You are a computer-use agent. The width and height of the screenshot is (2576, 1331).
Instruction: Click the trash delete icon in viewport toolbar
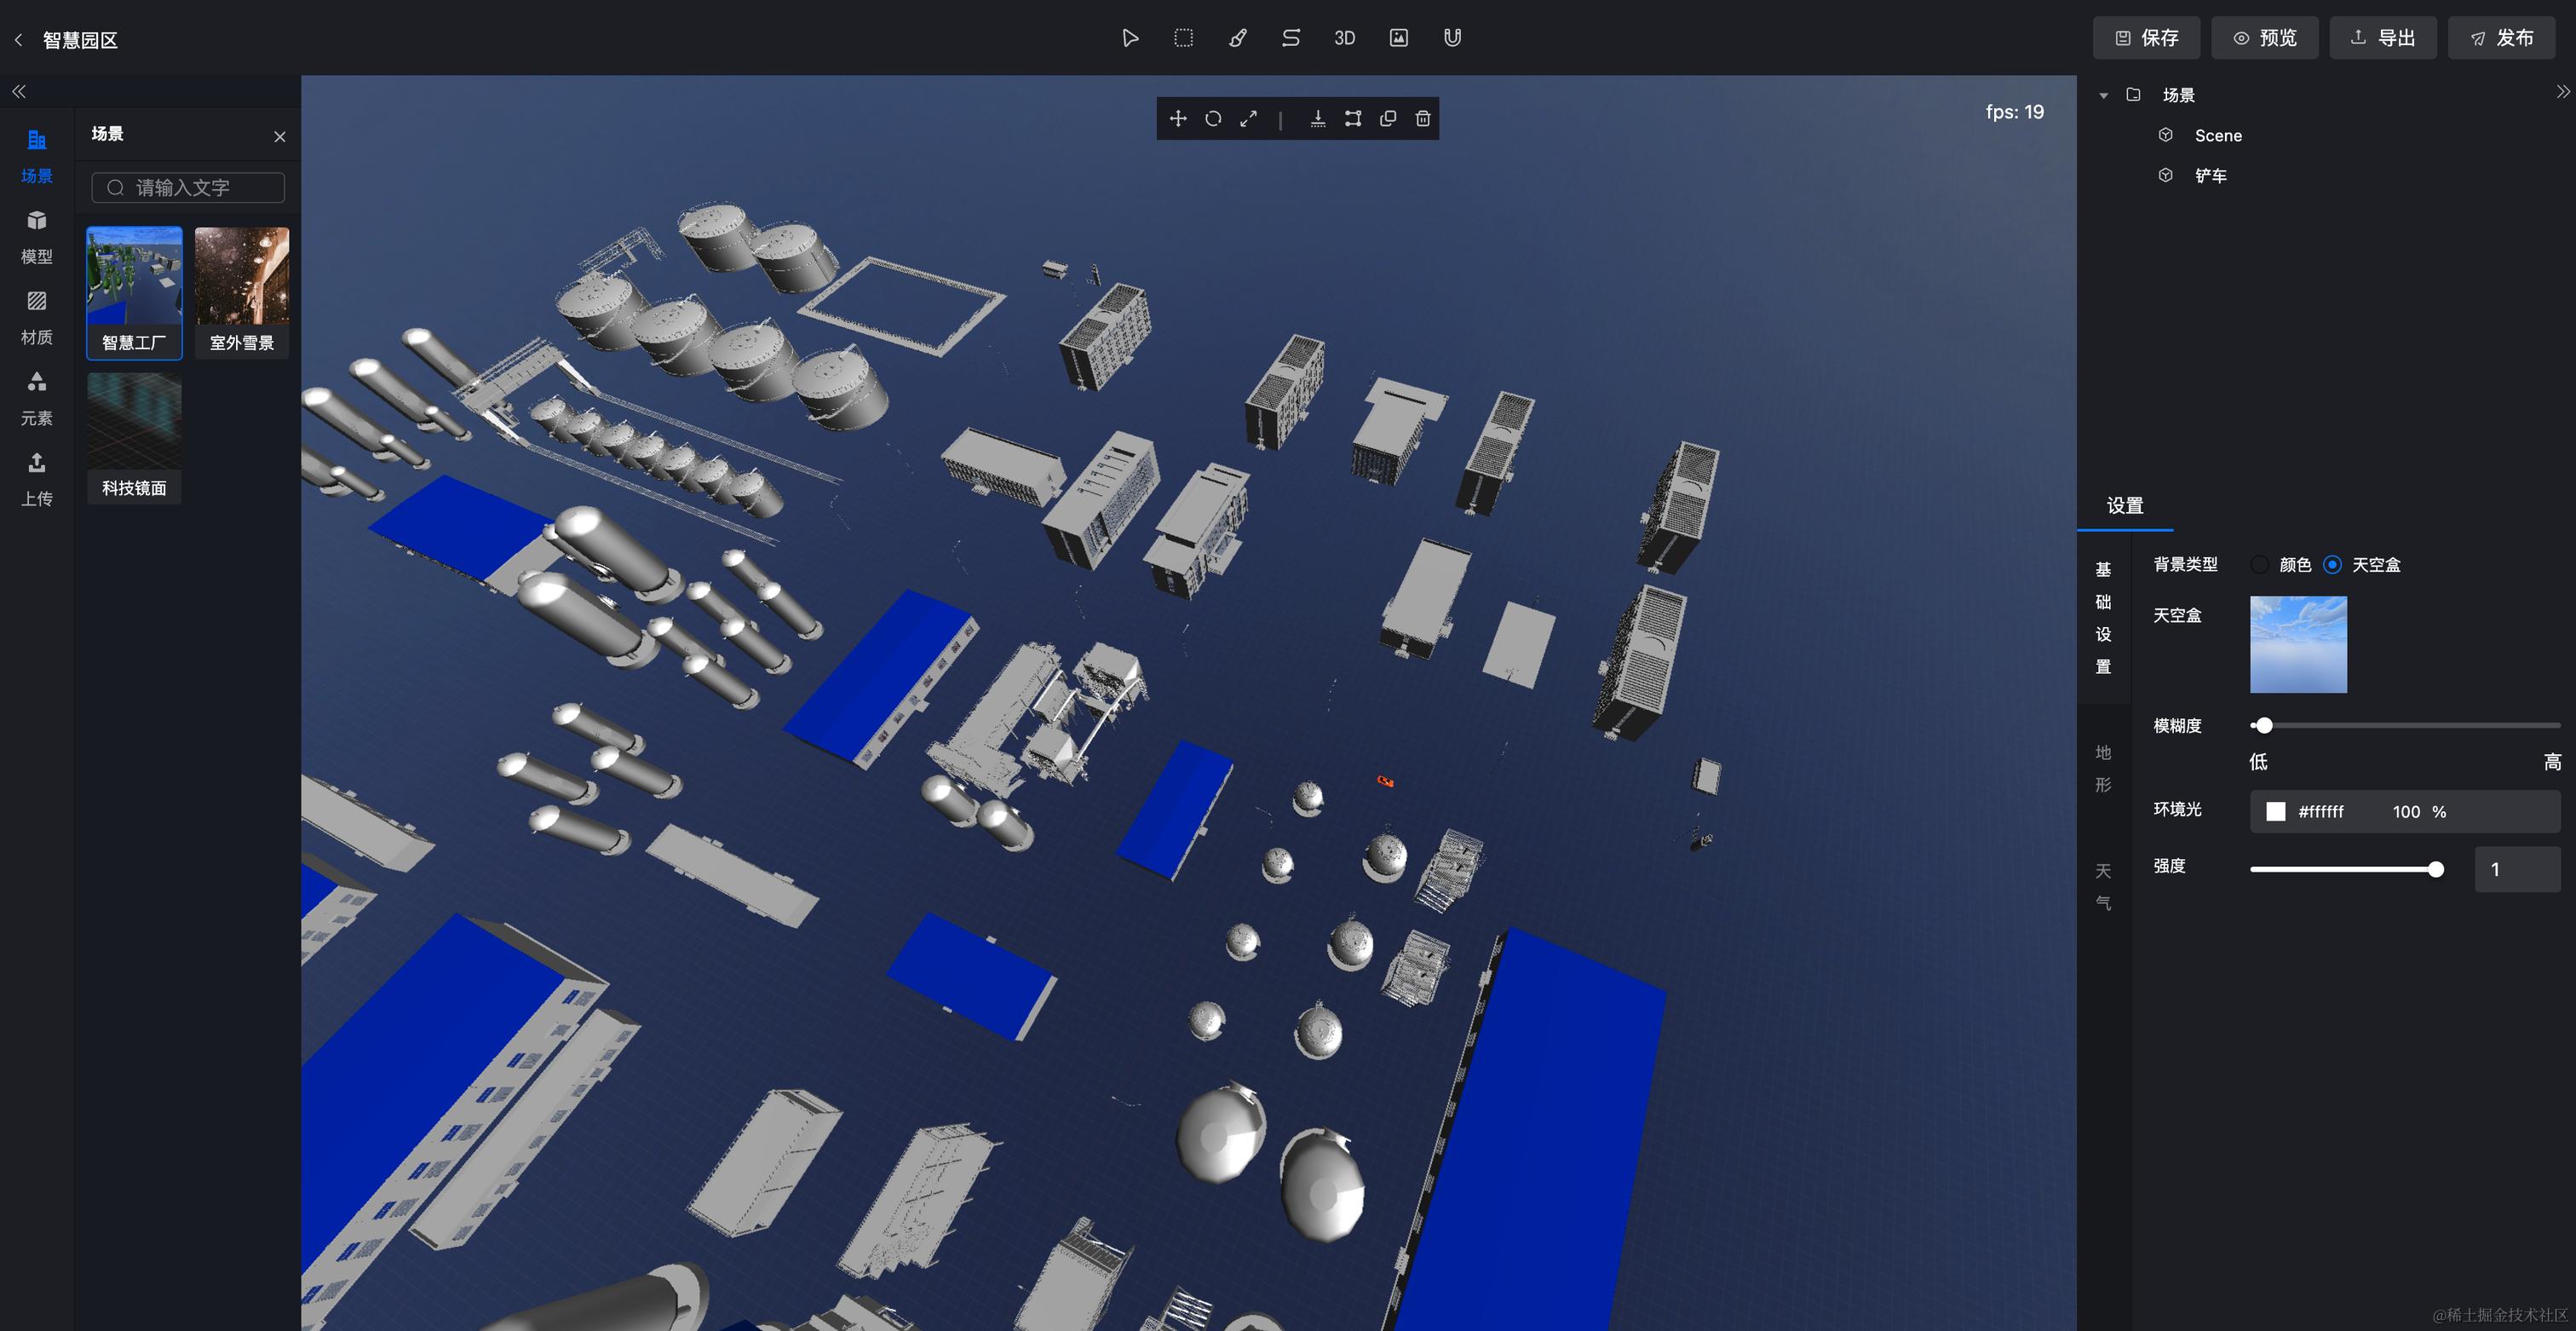click(x=1423, y=119)
